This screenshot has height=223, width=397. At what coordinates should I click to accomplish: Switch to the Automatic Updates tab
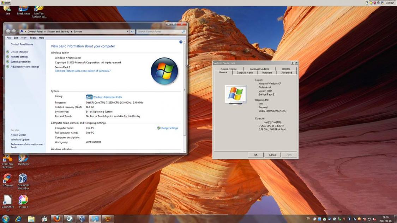pos(259,69)
